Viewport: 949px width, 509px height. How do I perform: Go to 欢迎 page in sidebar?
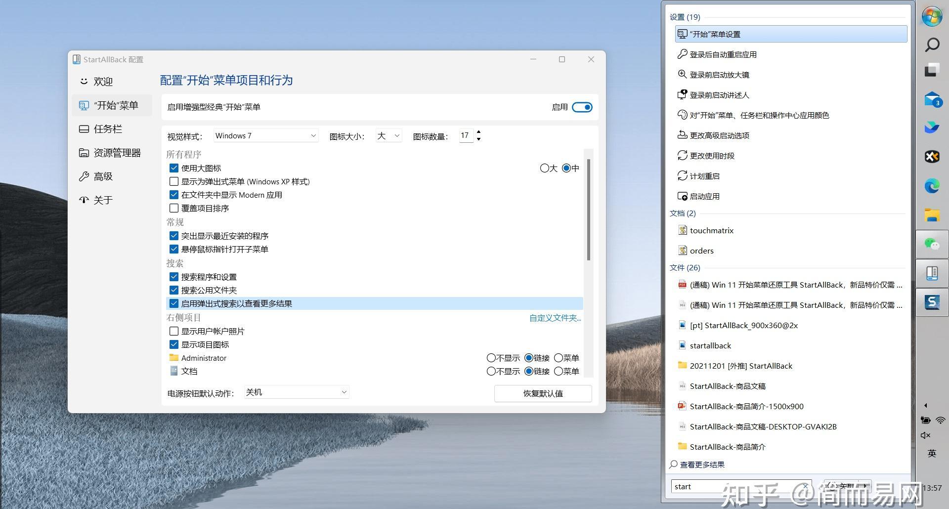112,82
